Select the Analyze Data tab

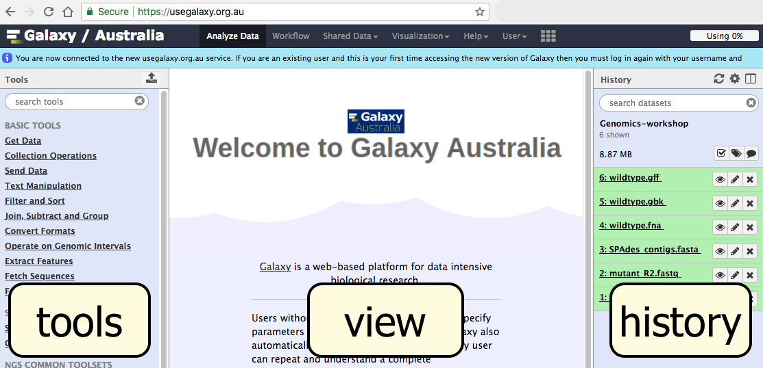(232, 36)
